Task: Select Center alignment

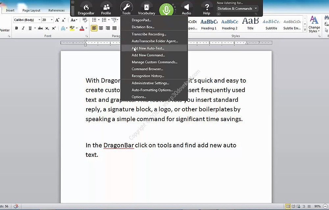Action: pyautogui.click(x=101, y=28)
